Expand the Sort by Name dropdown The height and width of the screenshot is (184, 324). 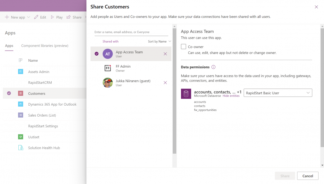tap(159, 41)
